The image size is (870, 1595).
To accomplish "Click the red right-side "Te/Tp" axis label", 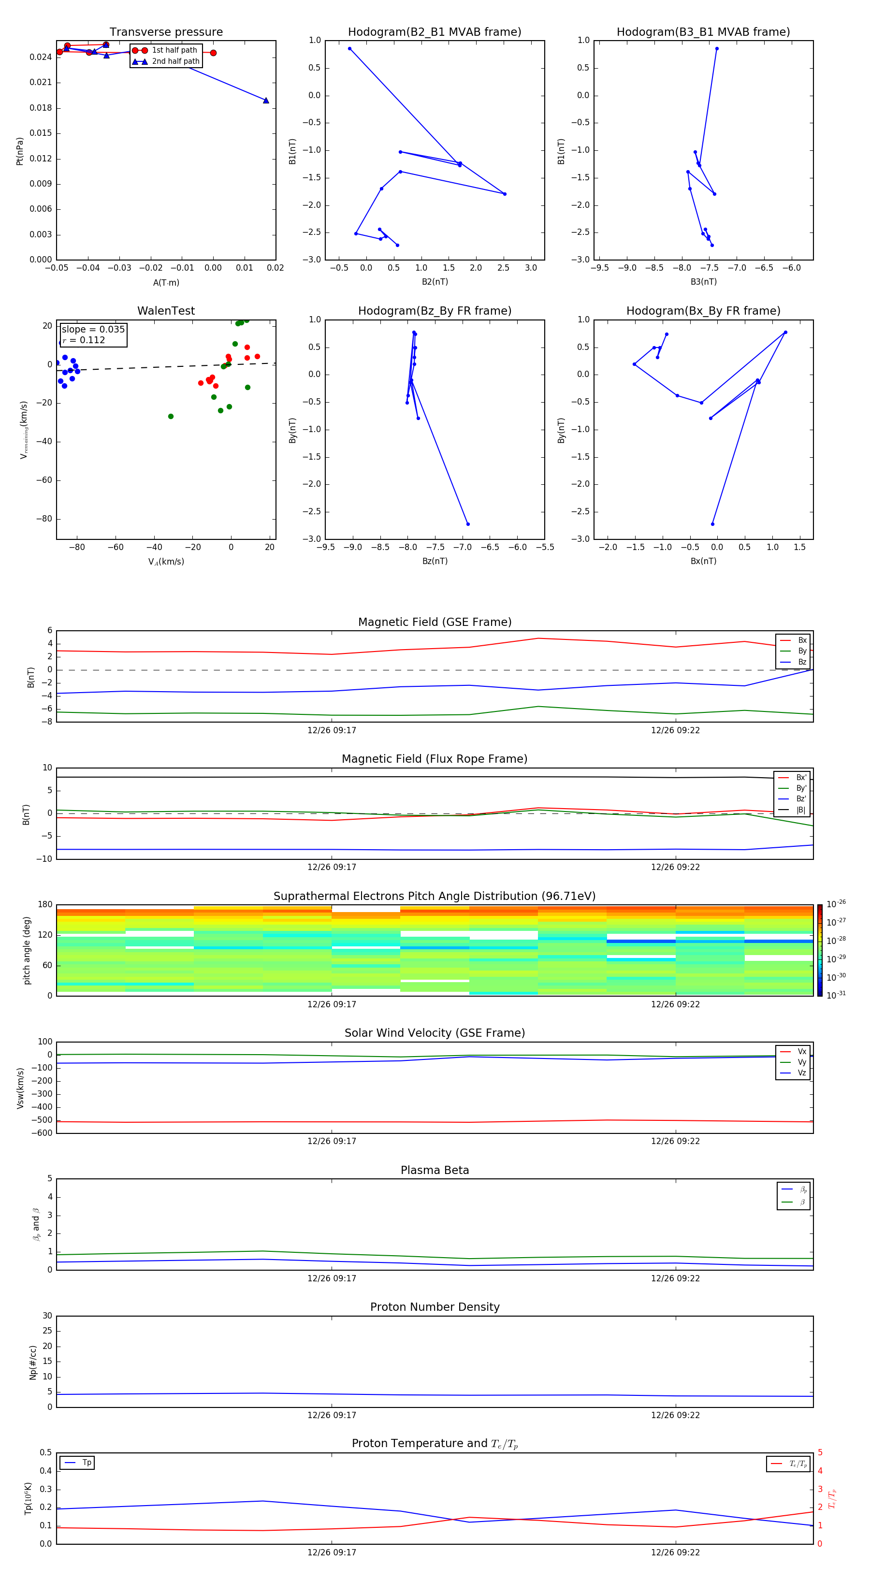I will point(832,1498).
